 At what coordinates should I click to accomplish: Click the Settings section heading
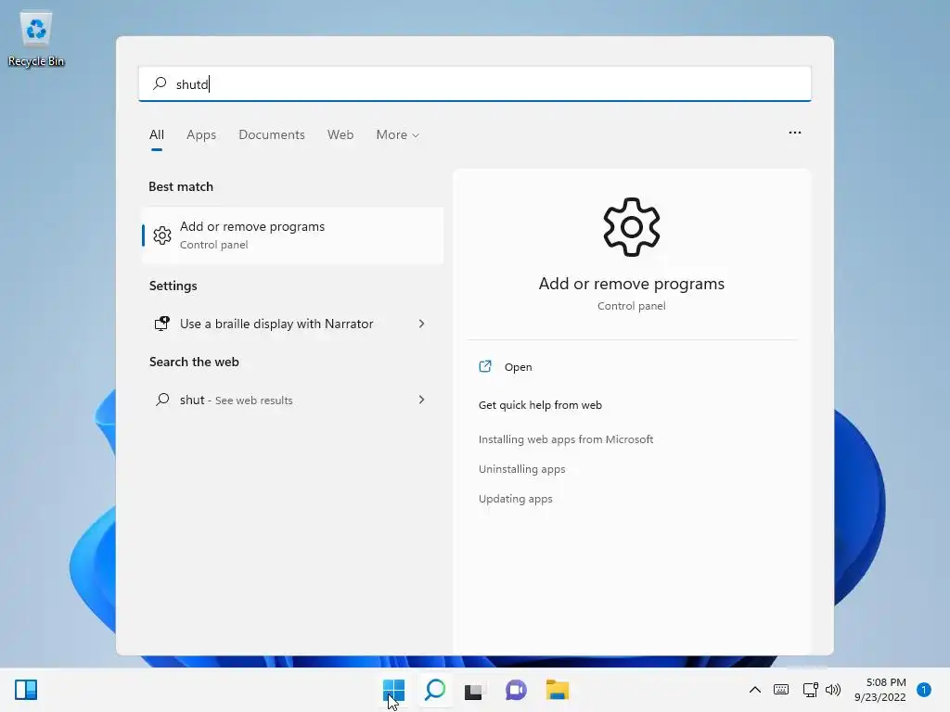(173, 286)
